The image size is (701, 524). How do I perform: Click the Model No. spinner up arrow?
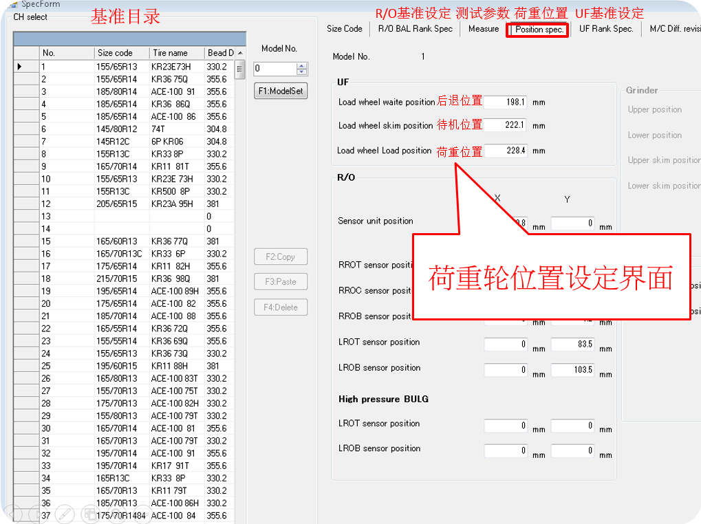[x=303, y=65]
